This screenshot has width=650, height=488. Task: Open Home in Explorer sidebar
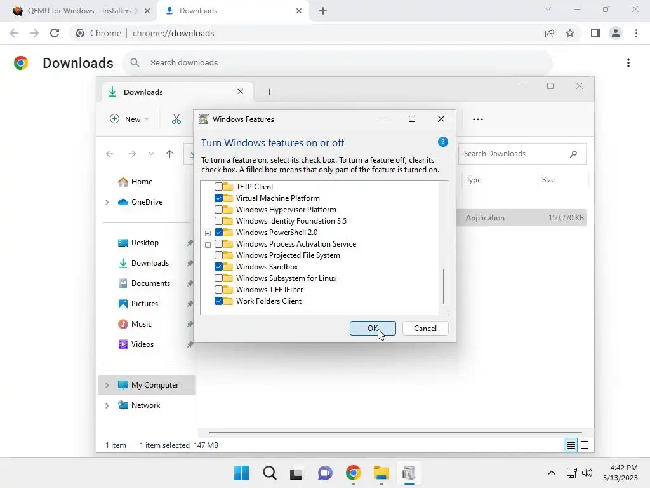[x=135, y=182]
